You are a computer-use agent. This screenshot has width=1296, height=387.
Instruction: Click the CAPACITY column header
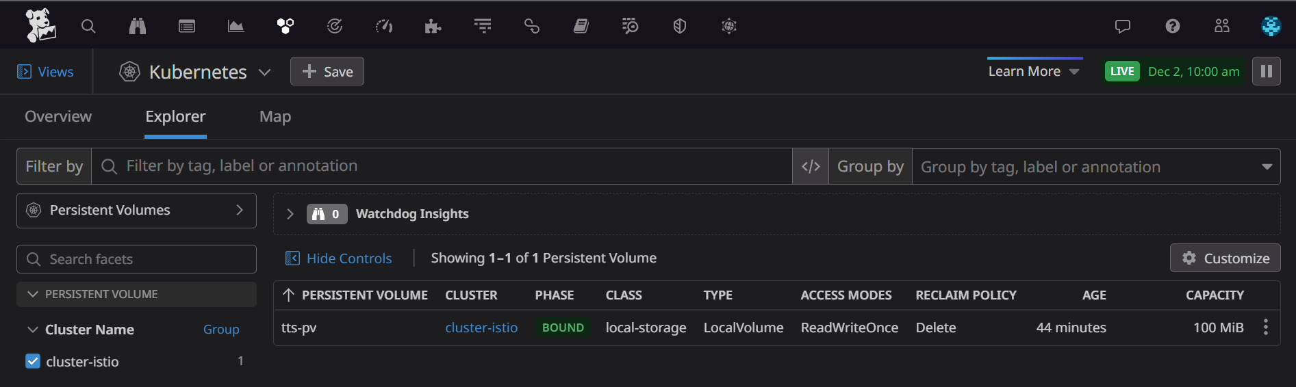click(x=1215, y=295)
